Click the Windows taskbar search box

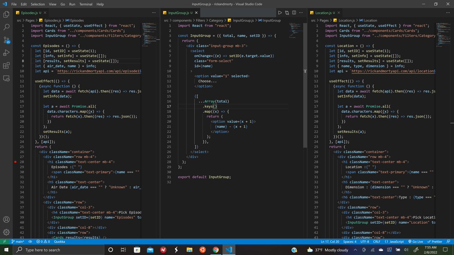click(59, 250)
